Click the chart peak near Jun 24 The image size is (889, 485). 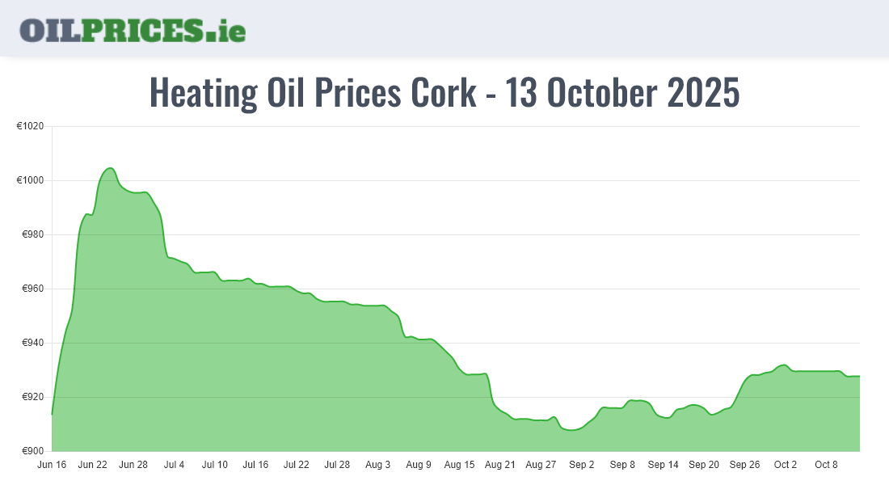(x=110, y=168)
